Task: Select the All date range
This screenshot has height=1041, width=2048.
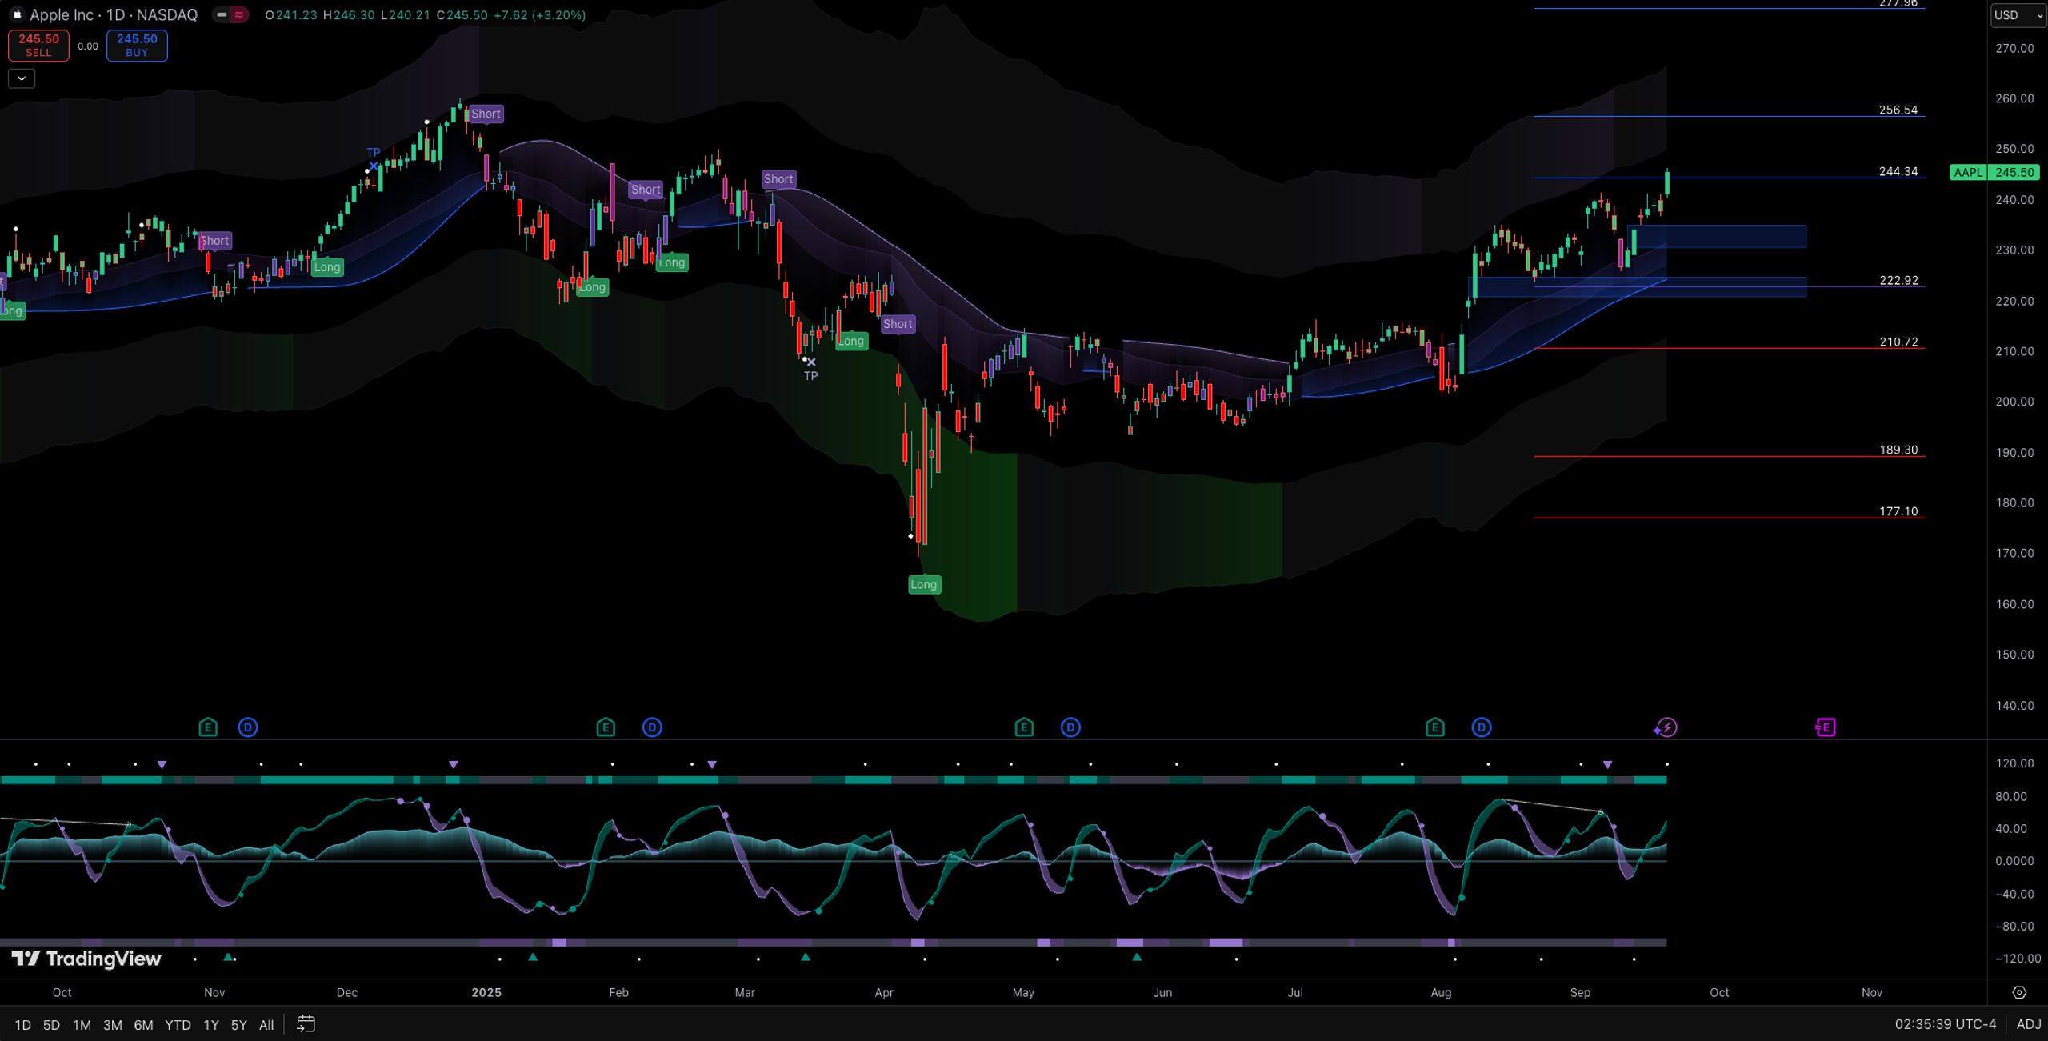Action: [x=266, y=1024]
